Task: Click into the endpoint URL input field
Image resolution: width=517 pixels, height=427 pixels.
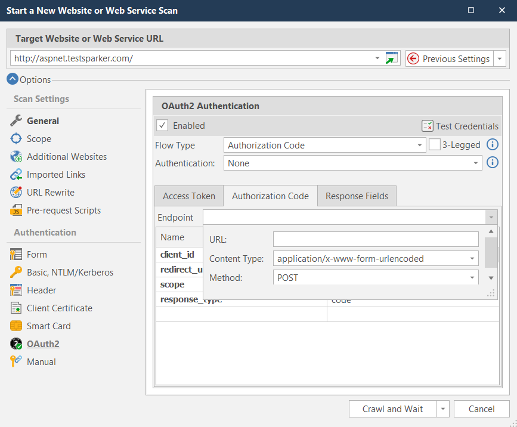Action: pos(376,240)
